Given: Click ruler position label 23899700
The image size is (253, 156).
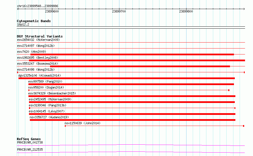Looking at the screenshot, I should (x=119, y=11).
